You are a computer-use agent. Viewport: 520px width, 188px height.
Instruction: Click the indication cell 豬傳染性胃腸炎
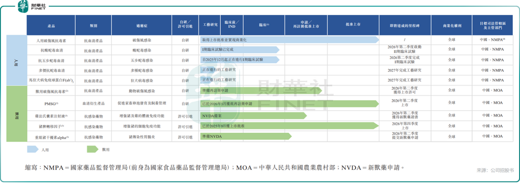tap(142, 137)
